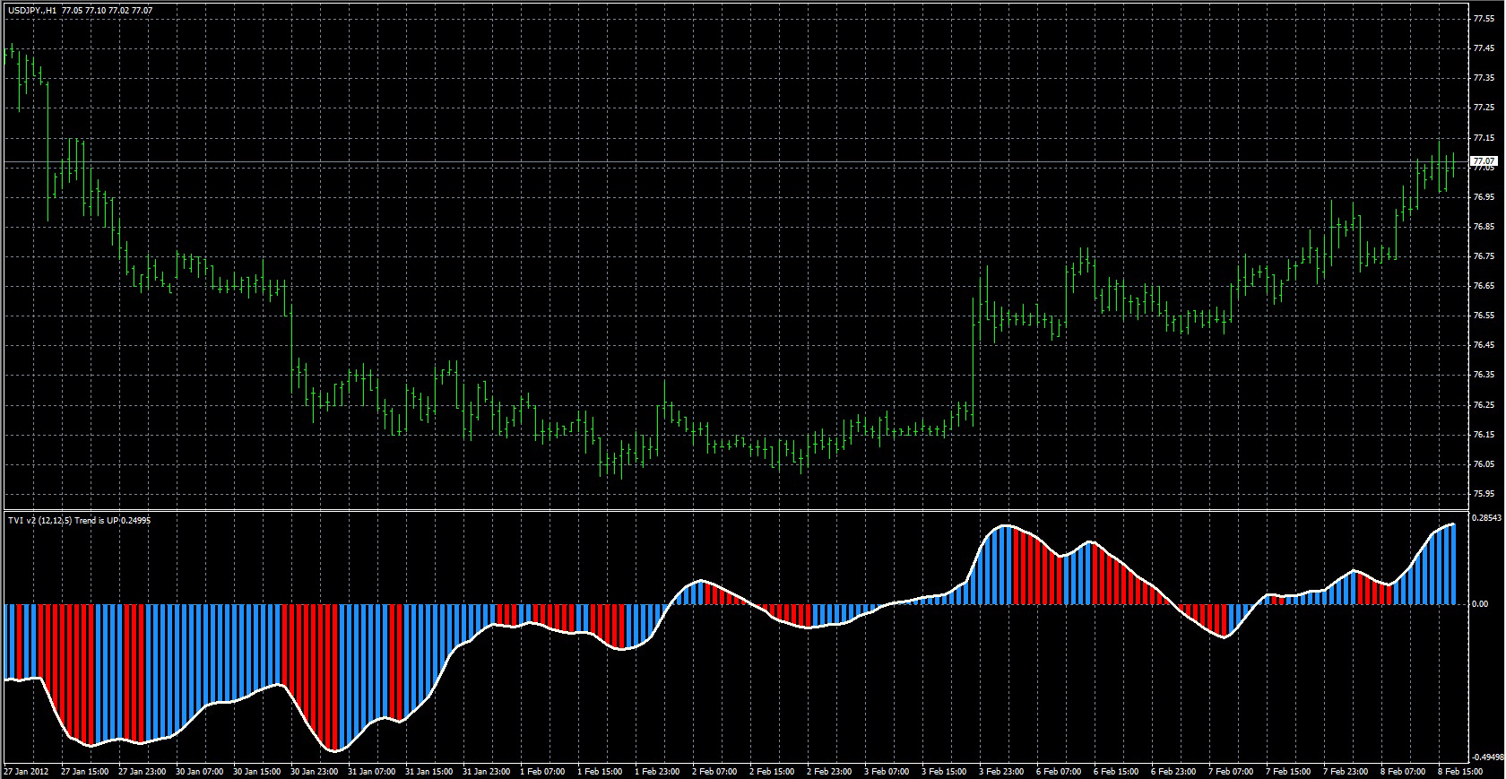Click the 77.45 price scale label
This screenshot has width=1506, height=779.
pyautogui.click(x=1483, y=48)
